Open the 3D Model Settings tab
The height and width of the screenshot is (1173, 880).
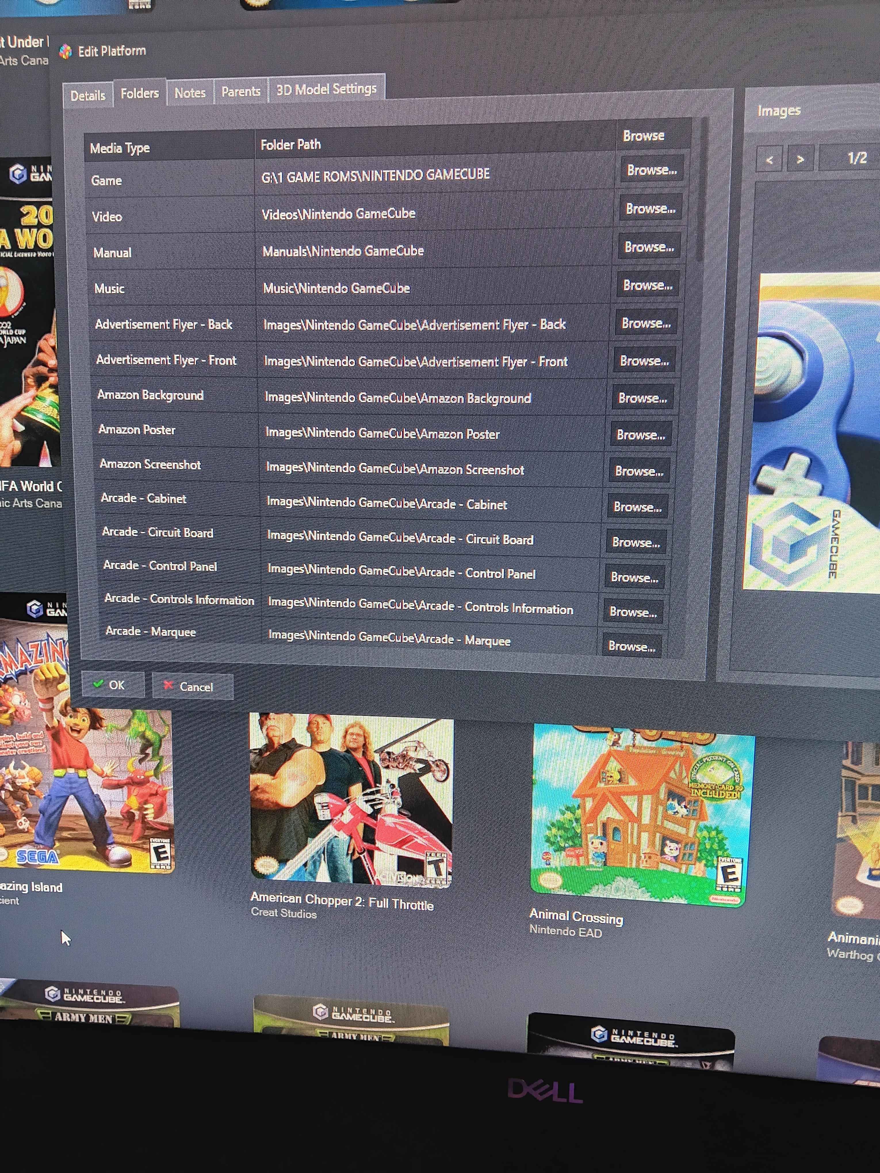(x=326, y=89)
